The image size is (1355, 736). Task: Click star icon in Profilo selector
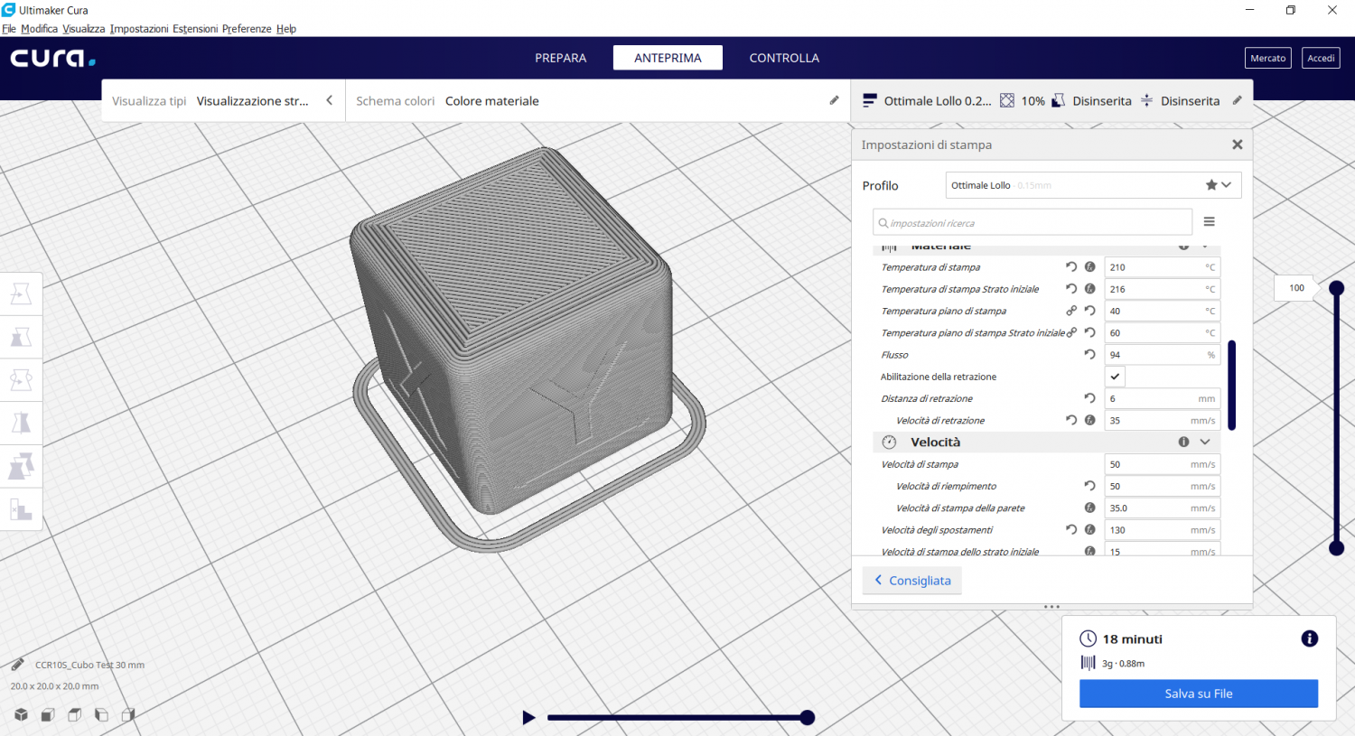[x=1211, y=185]
